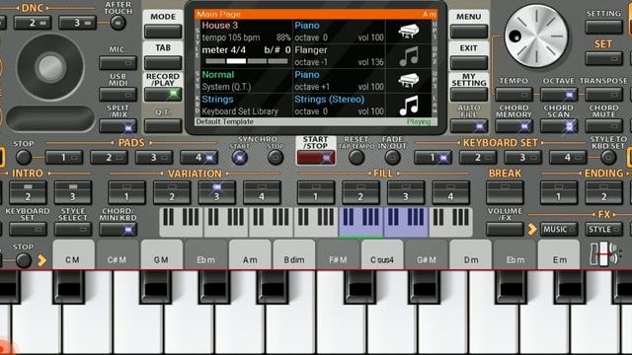Screen dimensions: 632x355
Task: Toggle the After Touch knob
Action: (x=118, y=23)
